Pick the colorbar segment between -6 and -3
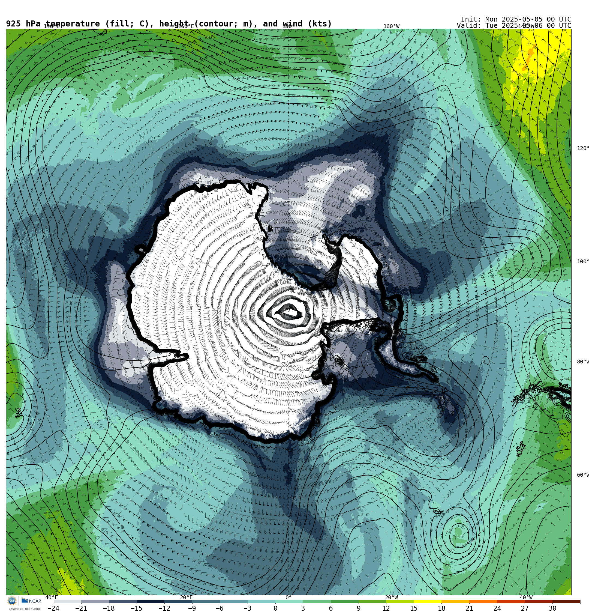 tap(233, 601)
